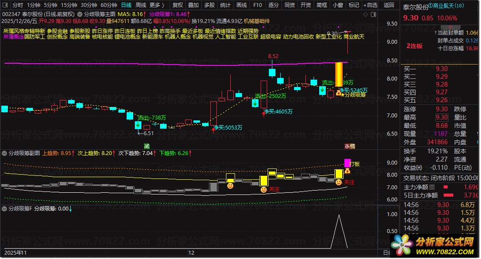Expand the 更多 periods dropdown

[157, 5]
